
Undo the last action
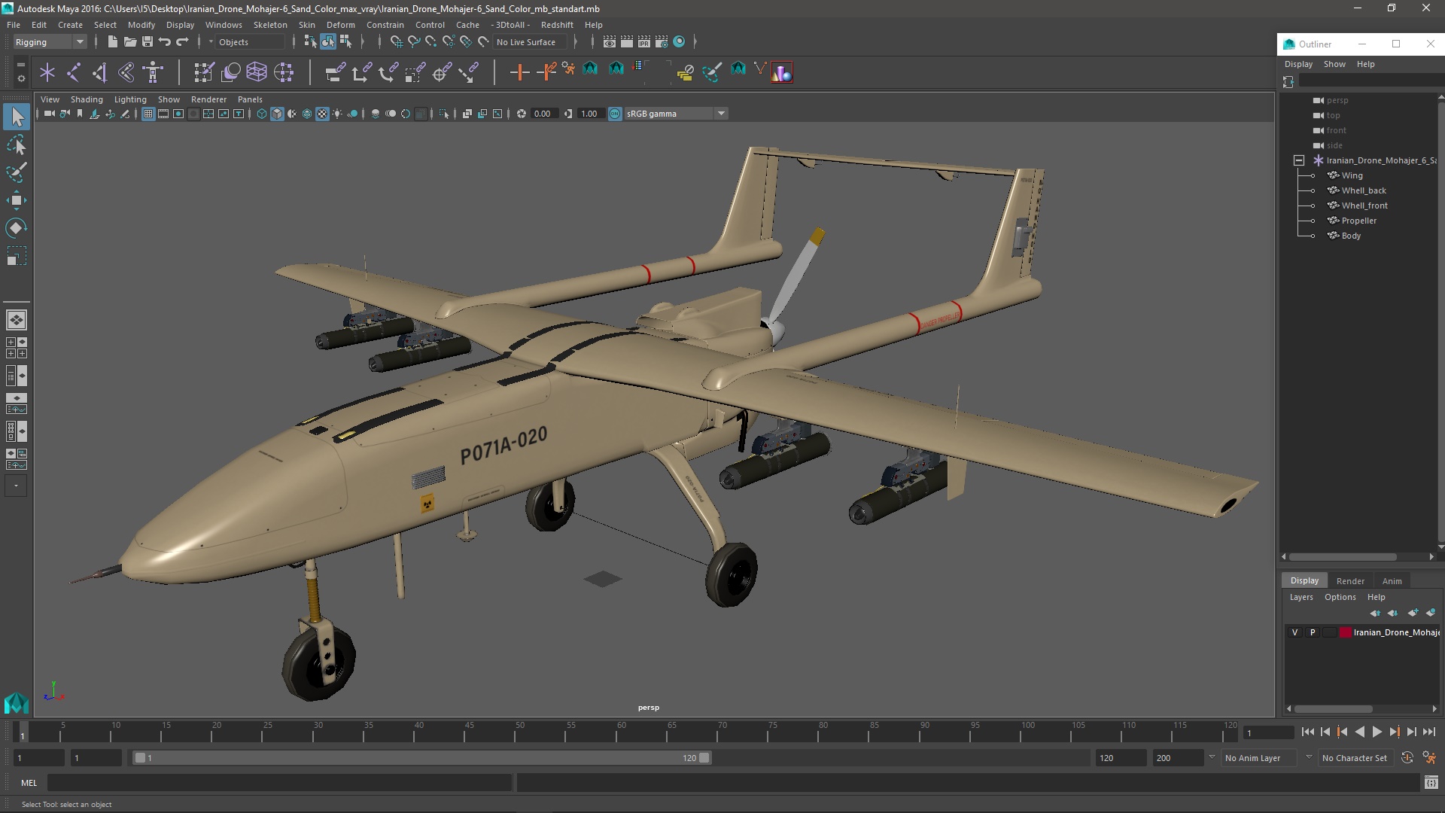[165, 42]
